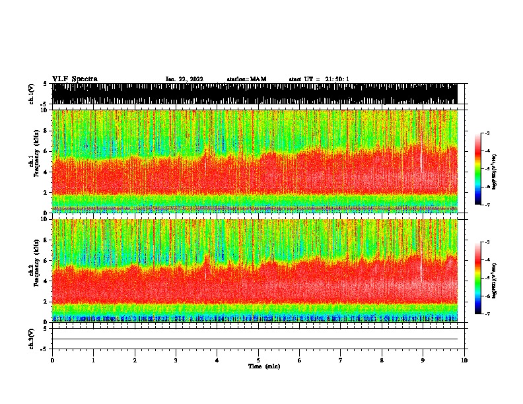Click time axis tick label "2"
Viewport: 523px width, 404px height.
tap(135, 360)
